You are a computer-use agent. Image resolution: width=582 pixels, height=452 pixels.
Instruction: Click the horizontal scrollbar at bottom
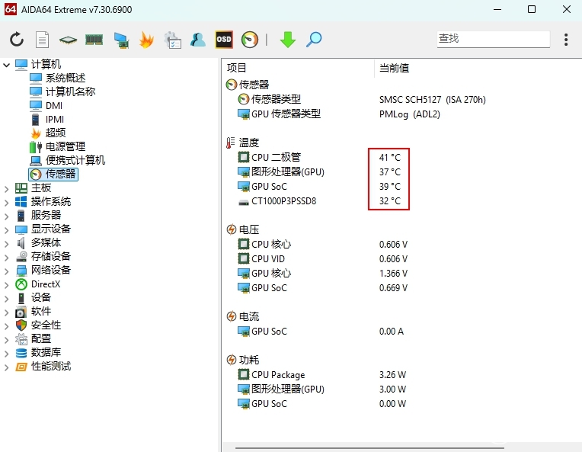(x=369, y=448)
